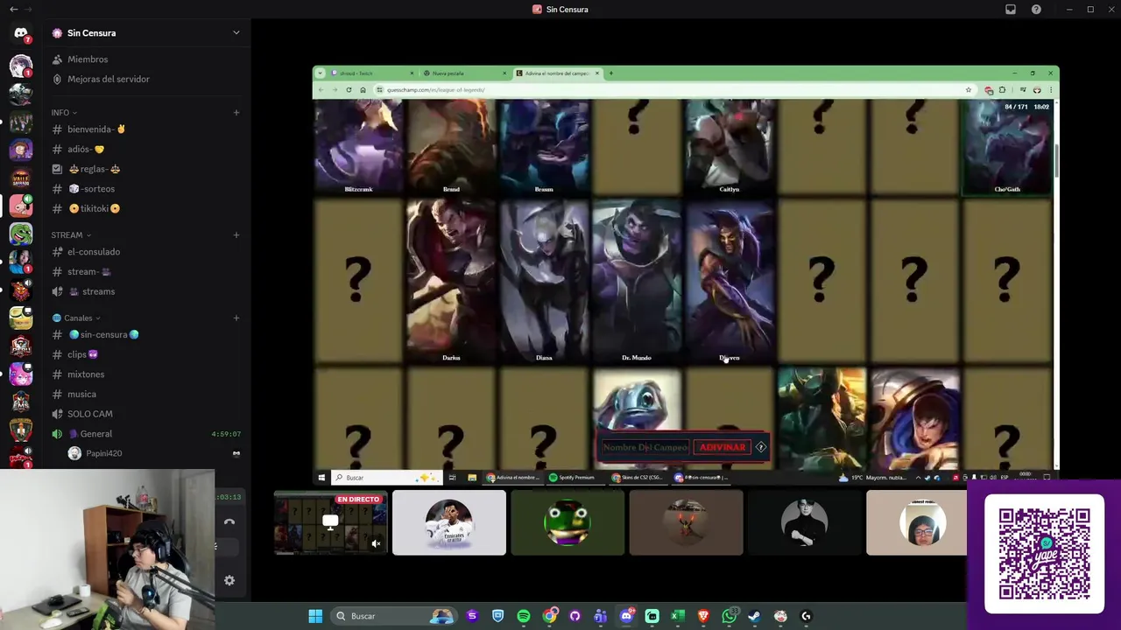1121x630 pixels.
Task: Select the Adivina el nombre tab
Action: pyautogui.click(x=558, y=73)
